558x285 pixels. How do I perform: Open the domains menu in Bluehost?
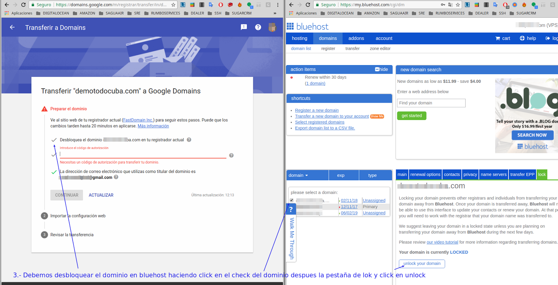pos(328,38)
